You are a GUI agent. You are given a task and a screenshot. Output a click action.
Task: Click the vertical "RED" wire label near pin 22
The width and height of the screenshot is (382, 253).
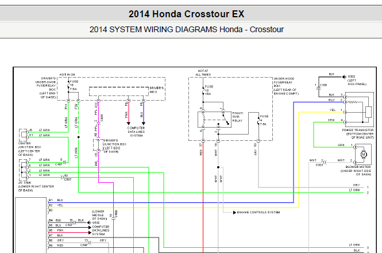[200, 153]
